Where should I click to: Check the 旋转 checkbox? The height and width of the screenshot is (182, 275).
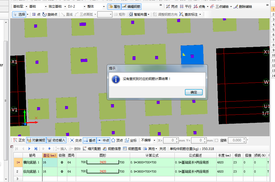tap(217, 140)
